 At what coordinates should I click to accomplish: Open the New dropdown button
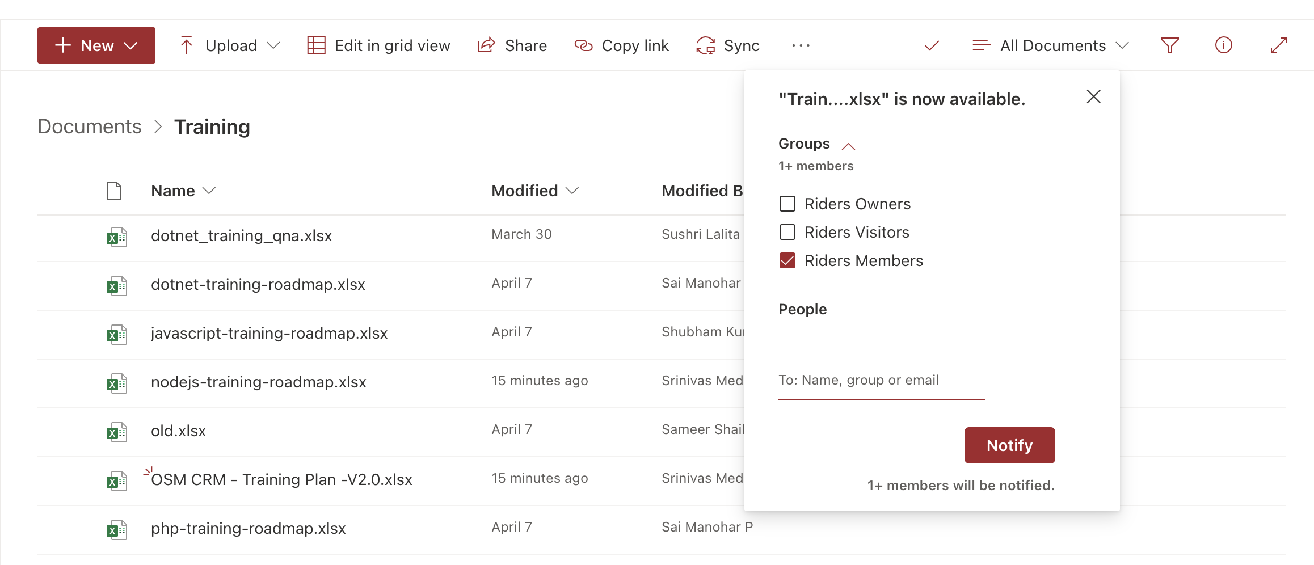pyautogui.click(x=96, y=45)
